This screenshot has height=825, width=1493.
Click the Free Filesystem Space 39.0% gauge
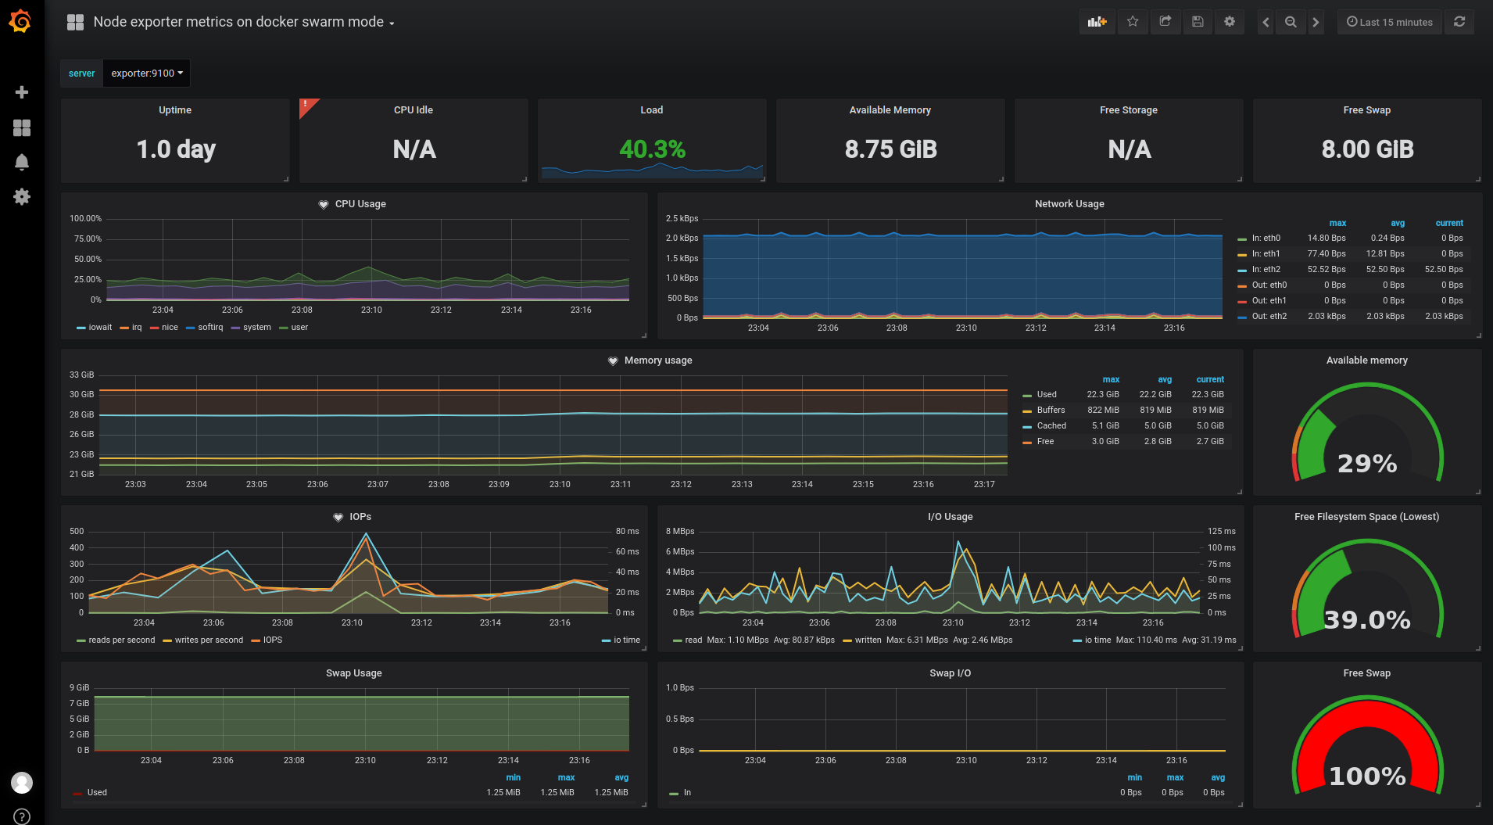pyautogui.click(x=1367, y=590)
